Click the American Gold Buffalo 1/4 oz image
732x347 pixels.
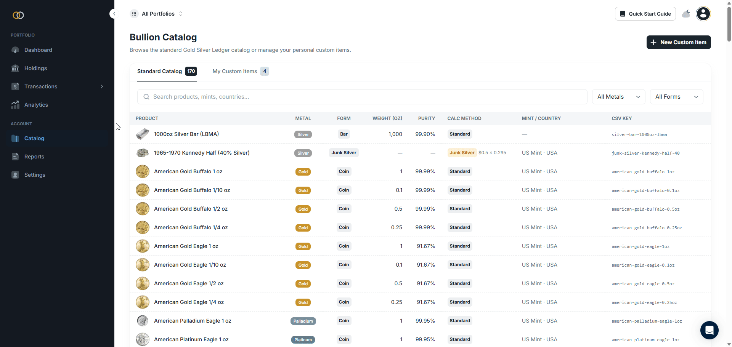[143, 227]
